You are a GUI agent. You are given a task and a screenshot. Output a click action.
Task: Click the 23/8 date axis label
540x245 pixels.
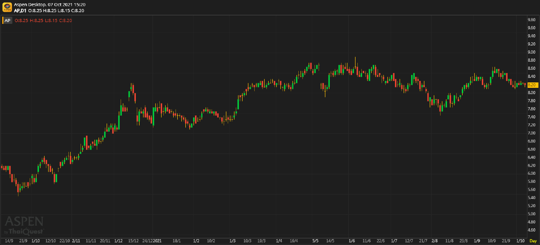463,241
